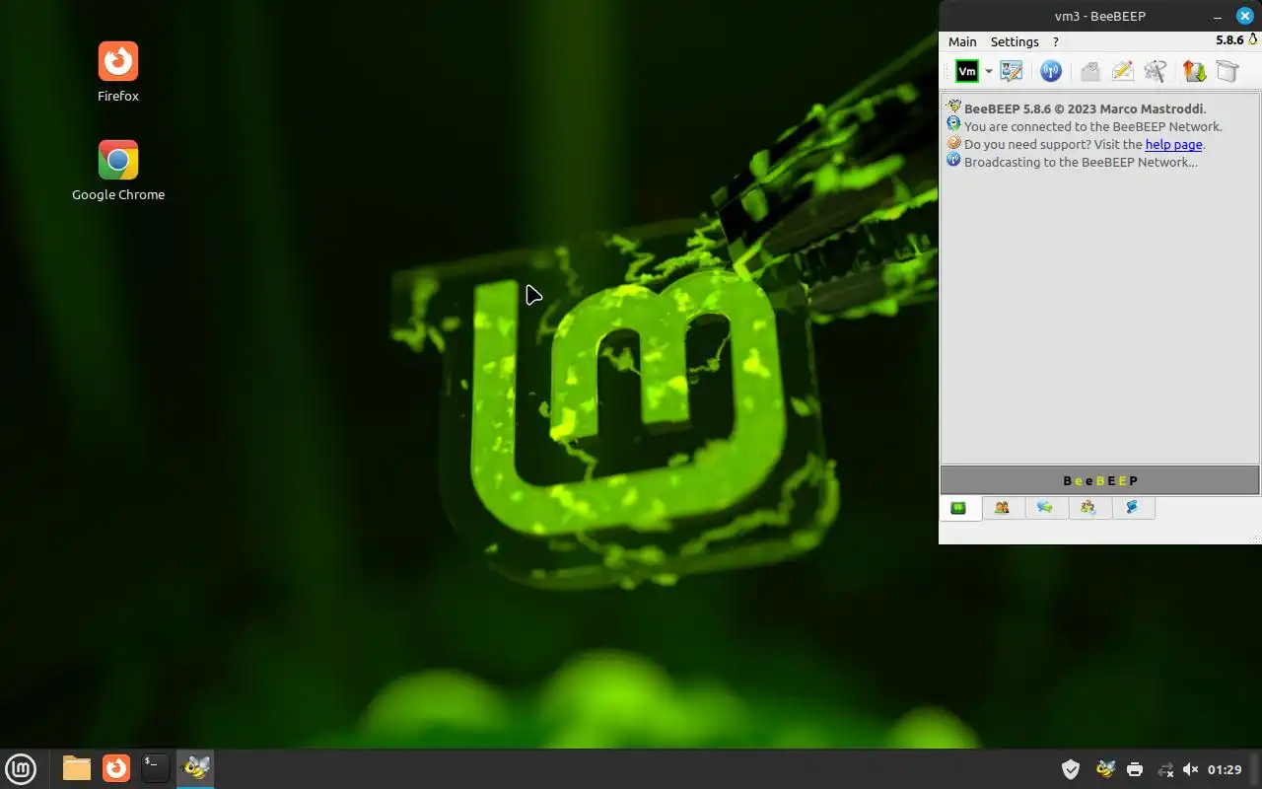Screen dimensions: 1262x789
Task: Switch to the chats tab with speech bubbles
Action: [1045, 508]
